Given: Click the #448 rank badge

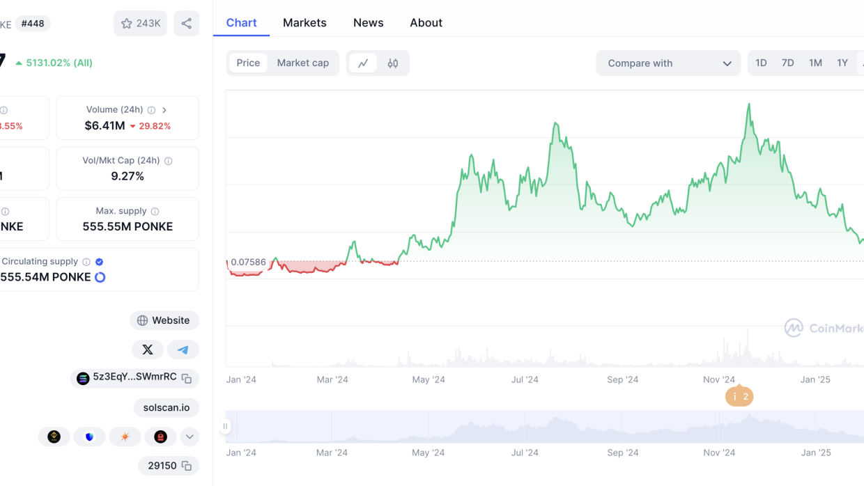Looking at the screenshot, I should click(33, 24).
